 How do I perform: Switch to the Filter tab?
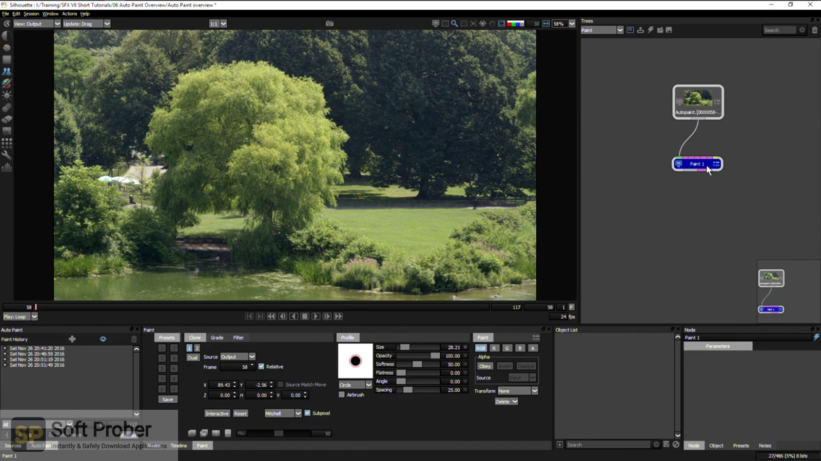pyautogui.click(x=239, y=338)
